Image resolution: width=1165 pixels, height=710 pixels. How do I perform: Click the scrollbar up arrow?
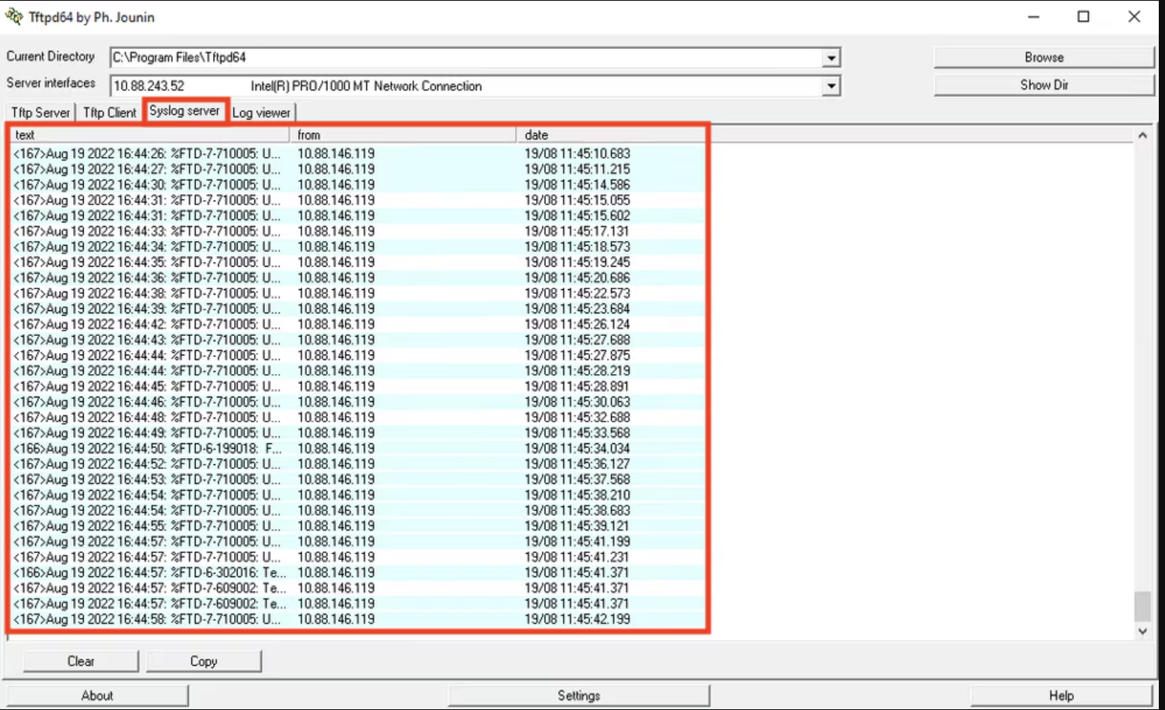(1142, 135)
